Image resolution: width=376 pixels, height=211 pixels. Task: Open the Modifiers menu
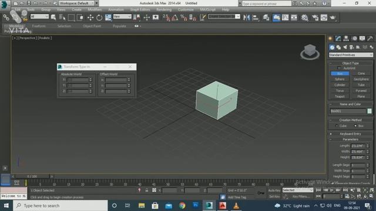click(95, 9)
